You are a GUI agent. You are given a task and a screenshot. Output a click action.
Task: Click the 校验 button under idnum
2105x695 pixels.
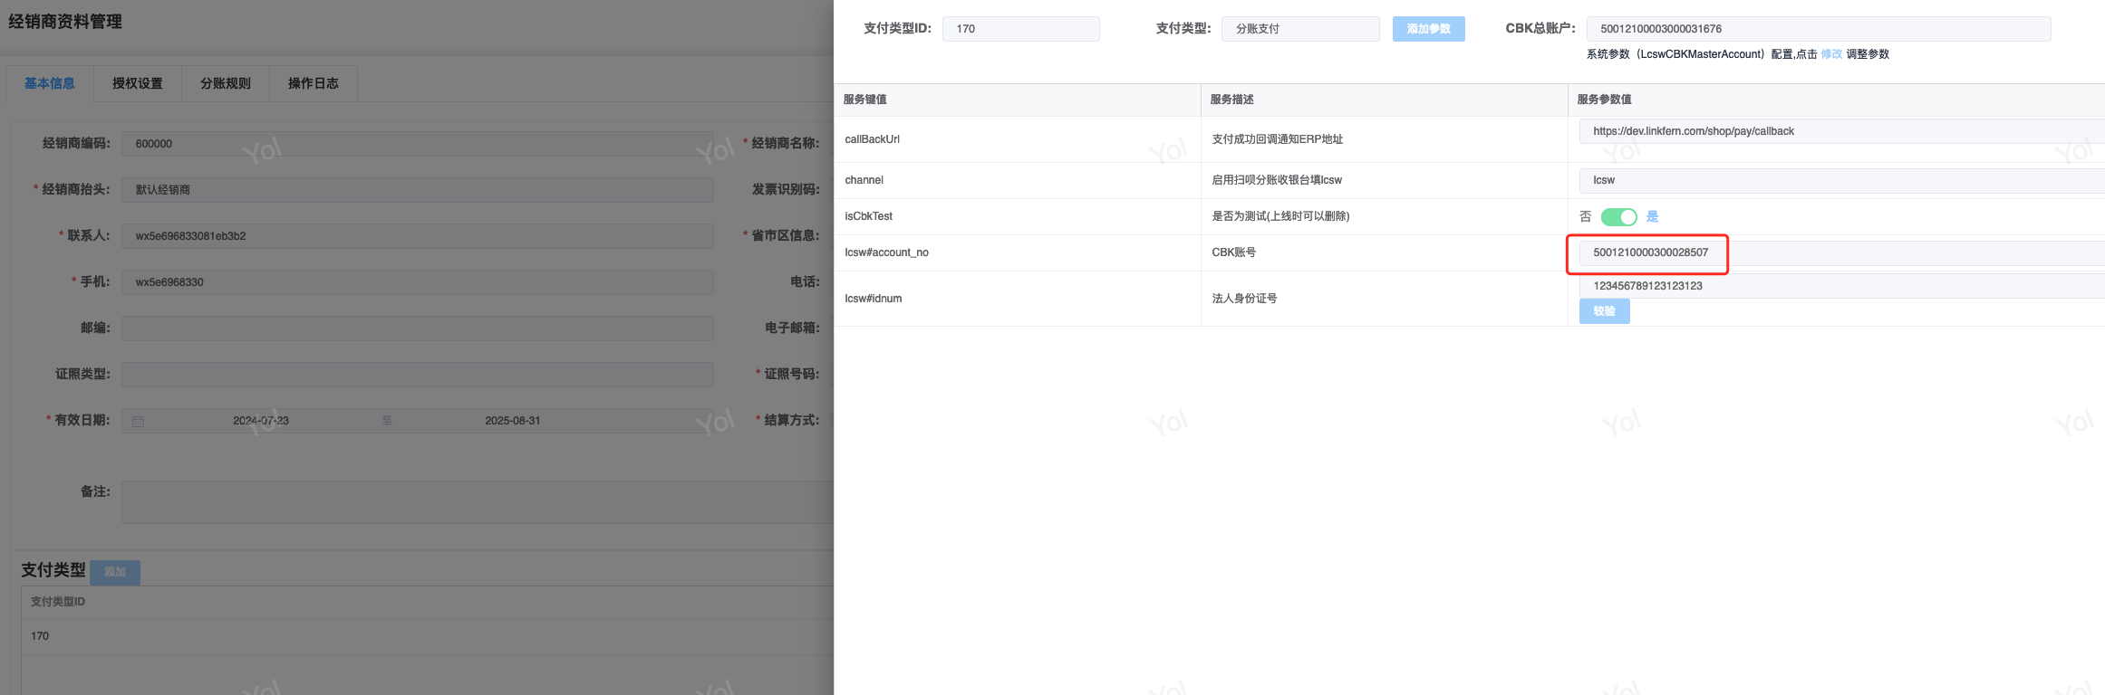click(x=1604, y=311)
